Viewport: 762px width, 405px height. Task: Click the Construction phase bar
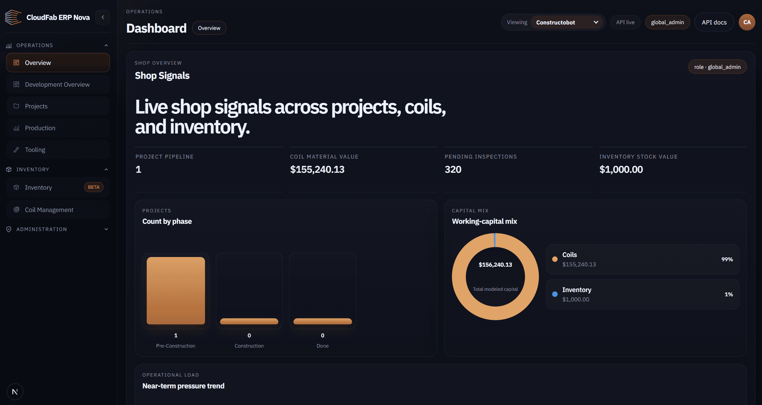(249, 321)
